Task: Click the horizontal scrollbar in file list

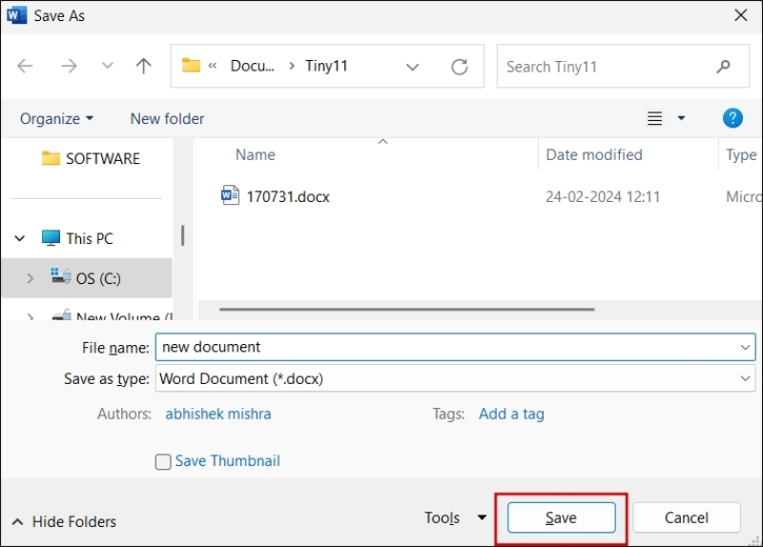Action: pyautogui.click(x=407, y=309)
